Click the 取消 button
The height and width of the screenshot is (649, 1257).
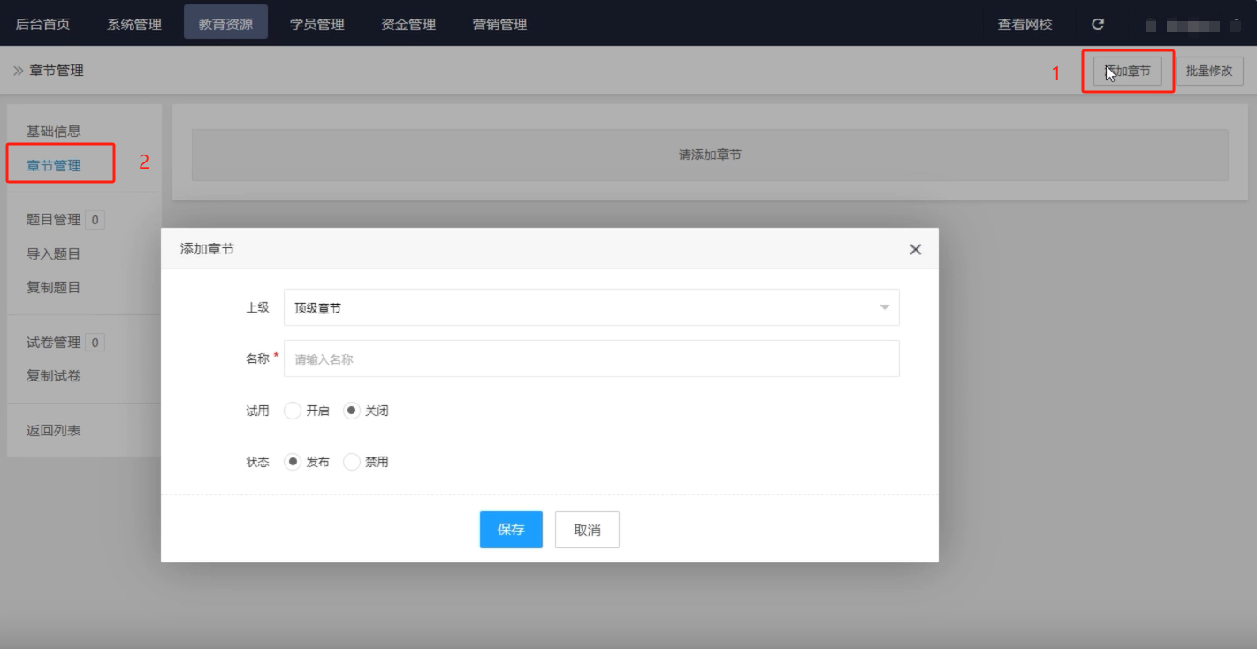tap(587, 530)
